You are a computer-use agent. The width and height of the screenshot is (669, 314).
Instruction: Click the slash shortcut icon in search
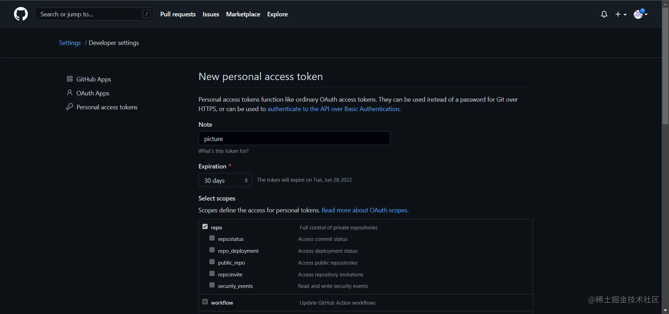(x=146, y=14)
